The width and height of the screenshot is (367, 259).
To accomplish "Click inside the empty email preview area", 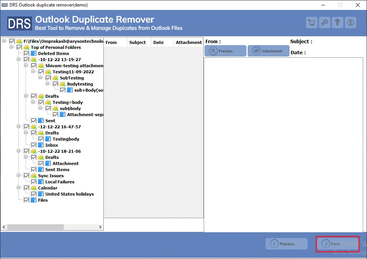I will pos(283,145).
